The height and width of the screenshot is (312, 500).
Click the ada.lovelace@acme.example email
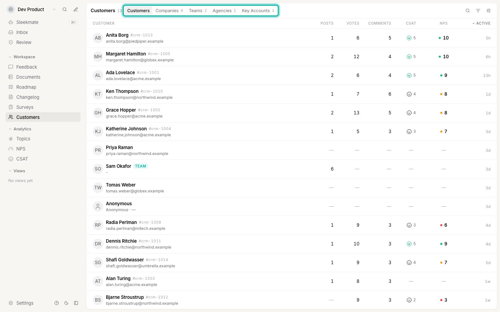pos(133,79)
